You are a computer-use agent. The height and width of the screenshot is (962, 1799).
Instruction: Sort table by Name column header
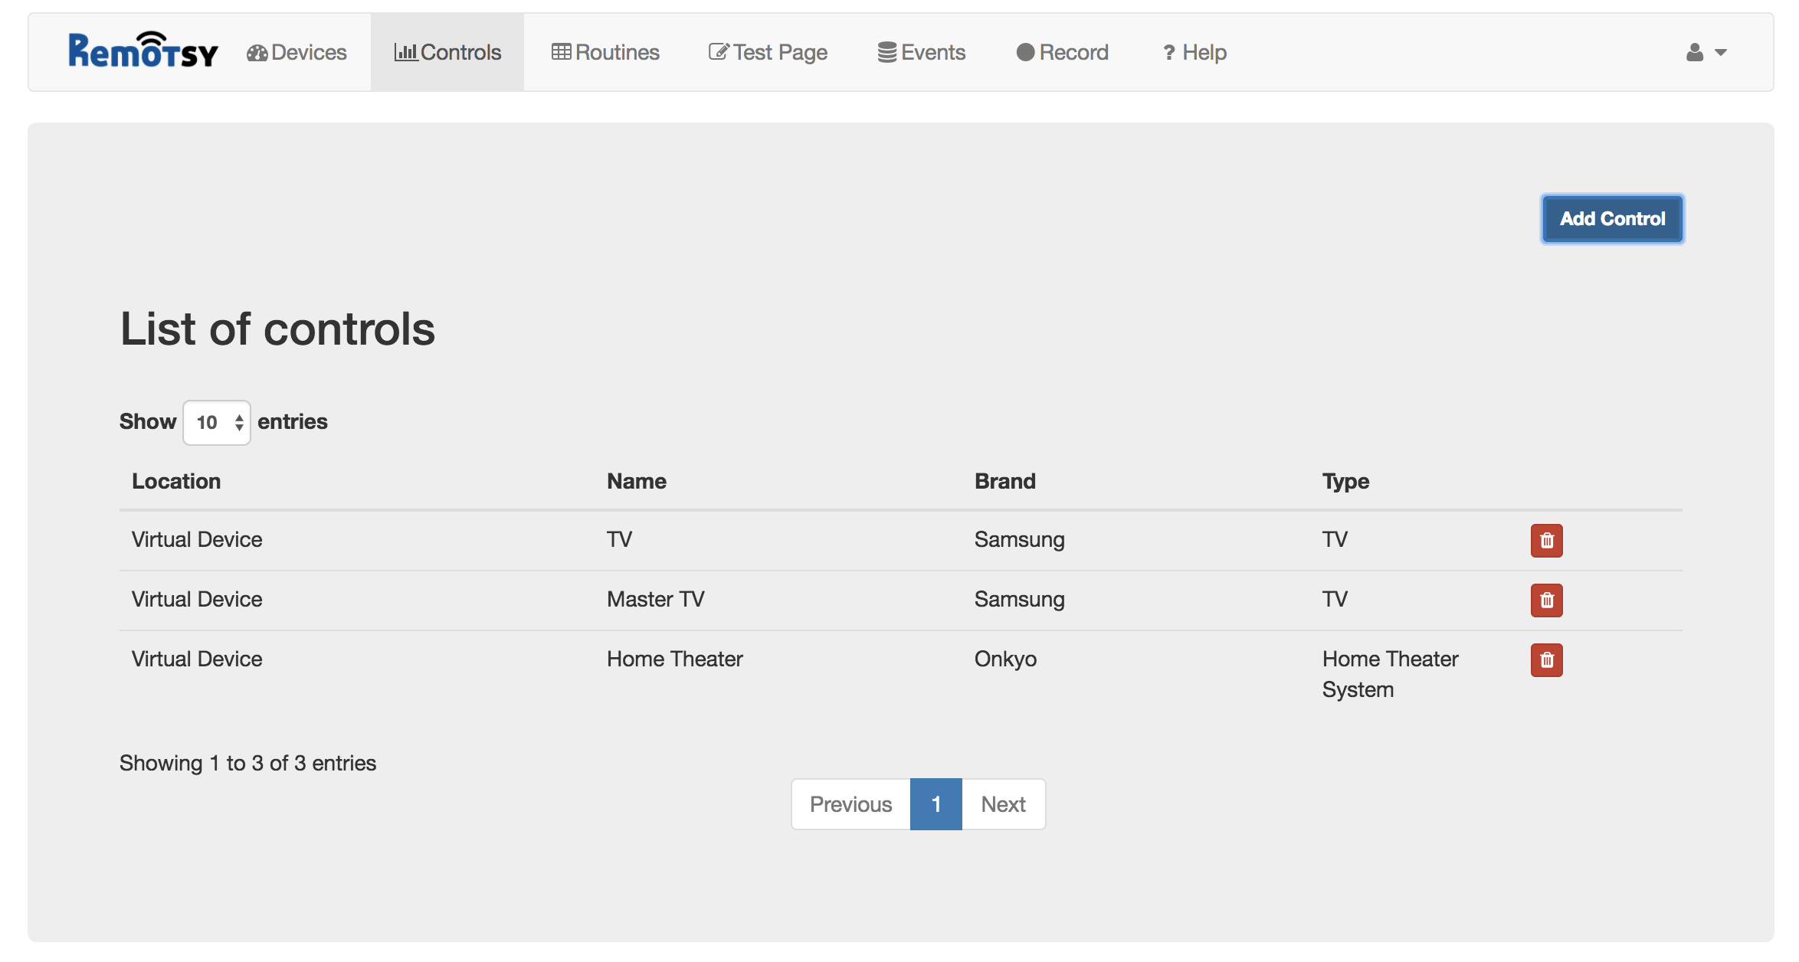[x=637, y=481]
